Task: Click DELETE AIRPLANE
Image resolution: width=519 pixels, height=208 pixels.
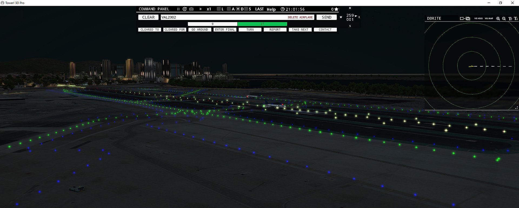Action: (x=300, y=17)
